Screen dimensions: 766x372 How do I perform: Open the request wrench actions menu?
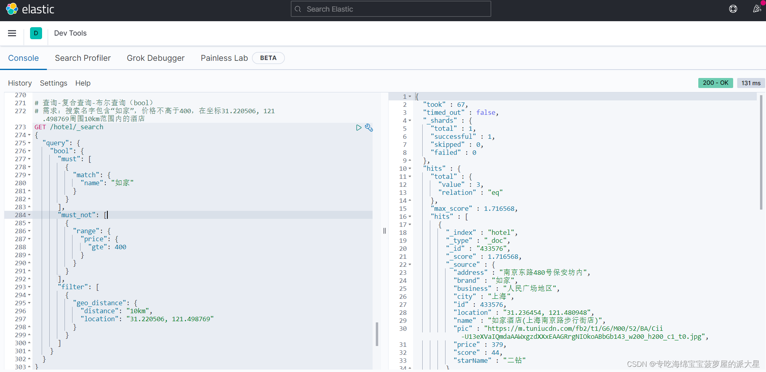pyautogui.click(x=369, y=128)
